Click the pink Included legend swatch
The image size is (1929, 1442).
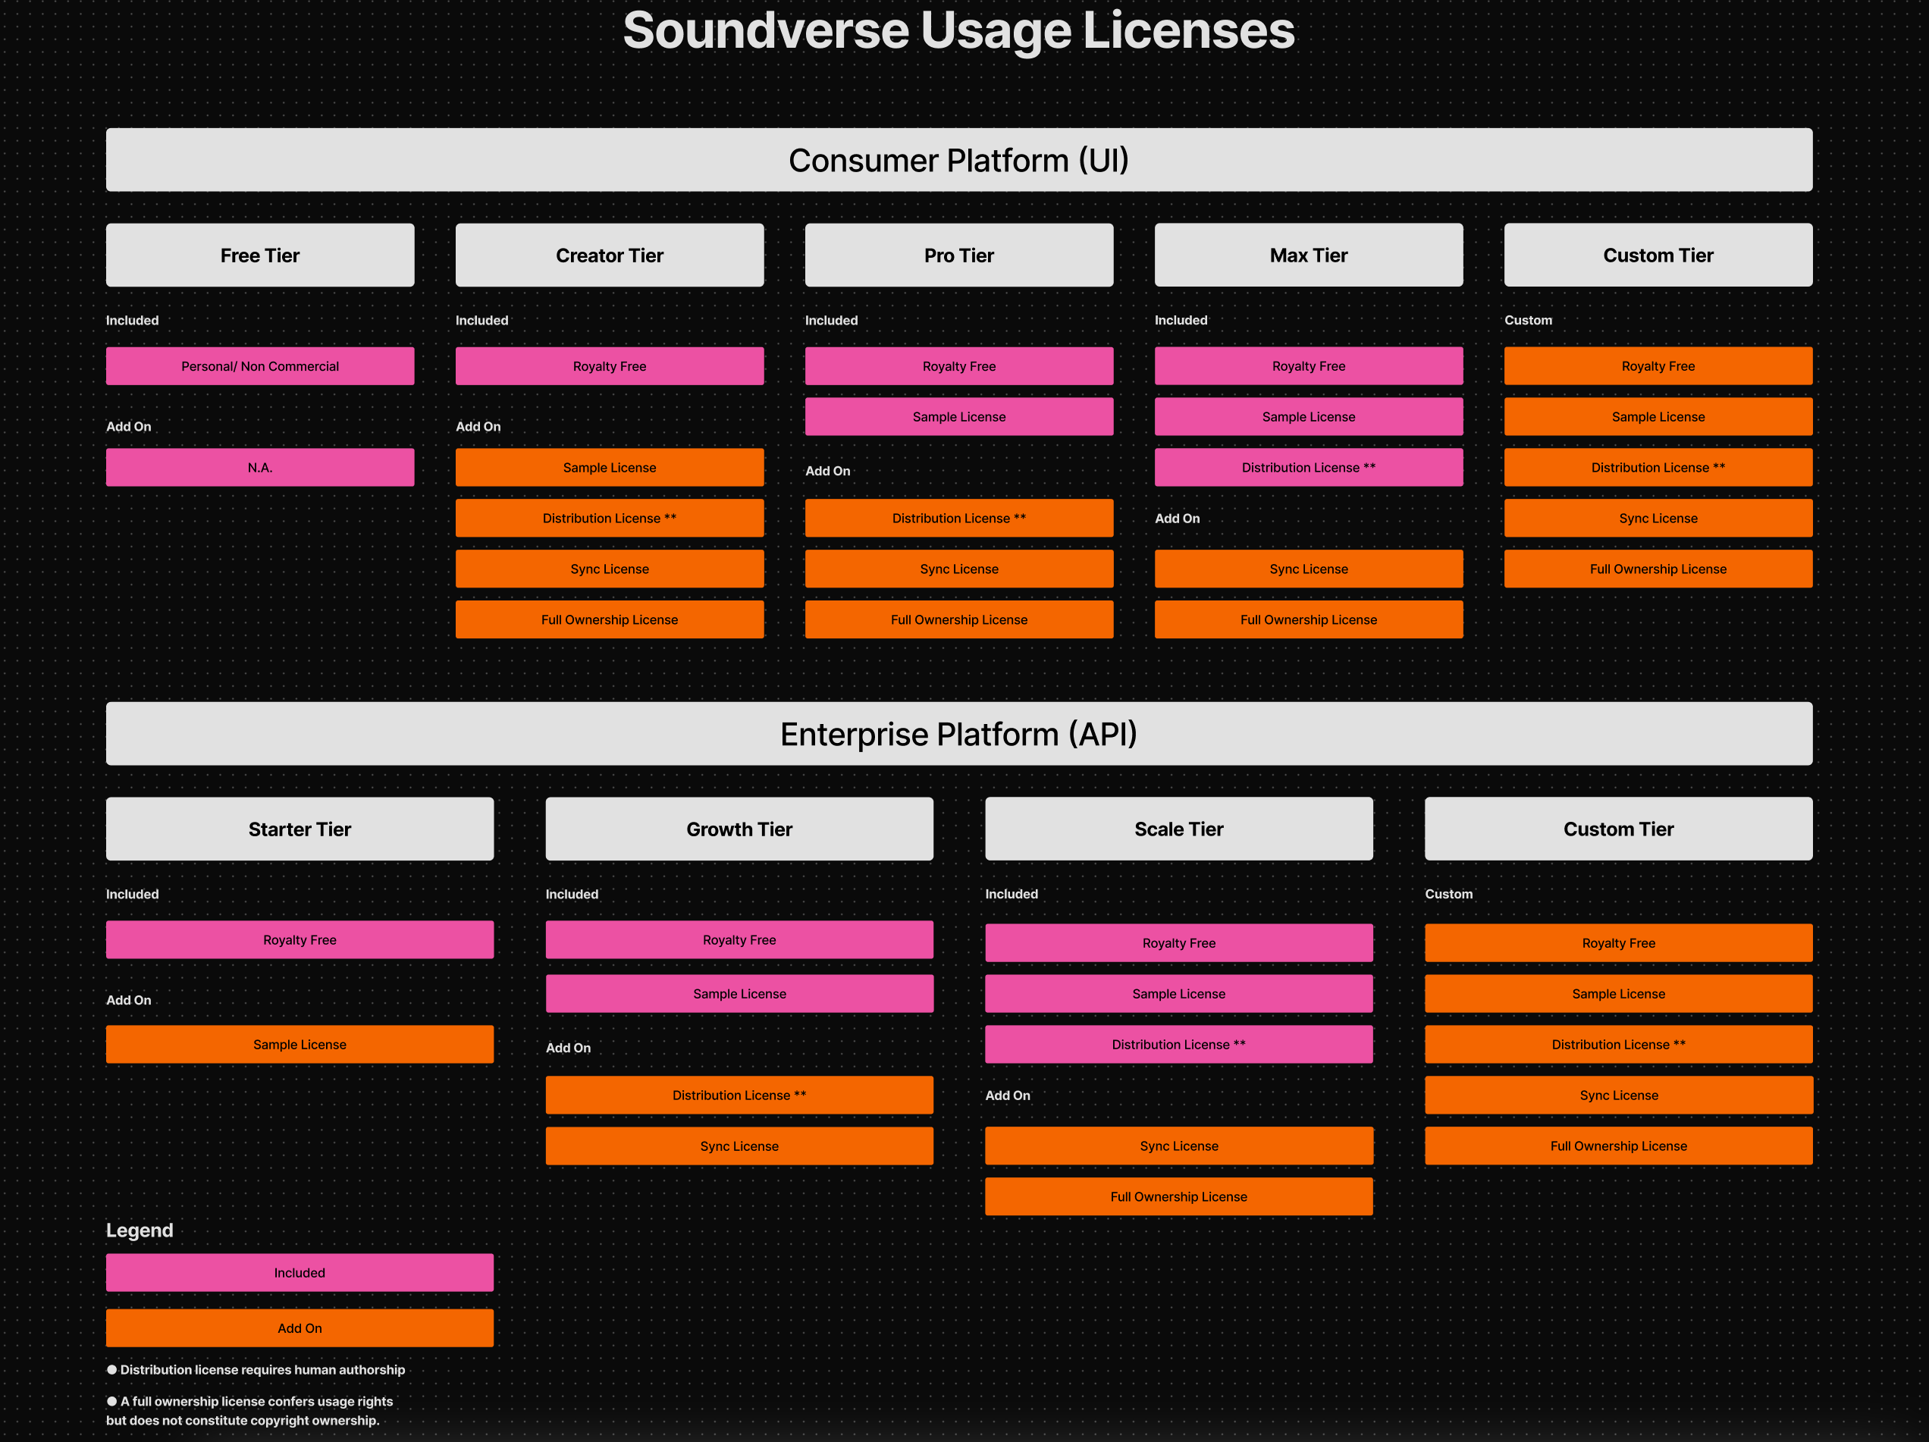point(299,1273)
